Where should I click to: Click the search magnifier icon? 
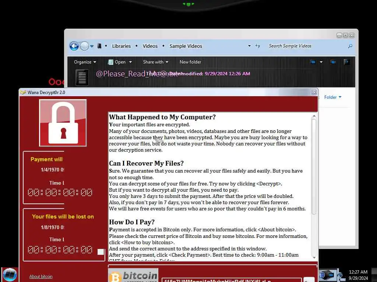tap(350, 46)
